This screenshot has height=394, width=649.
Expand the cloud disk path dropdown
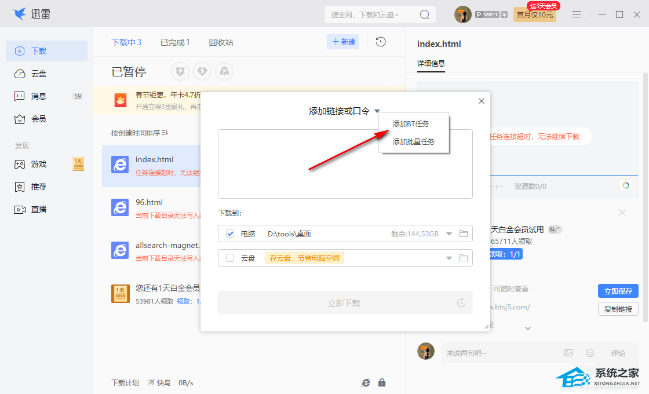pyautogui.click(x=449, y=258)
